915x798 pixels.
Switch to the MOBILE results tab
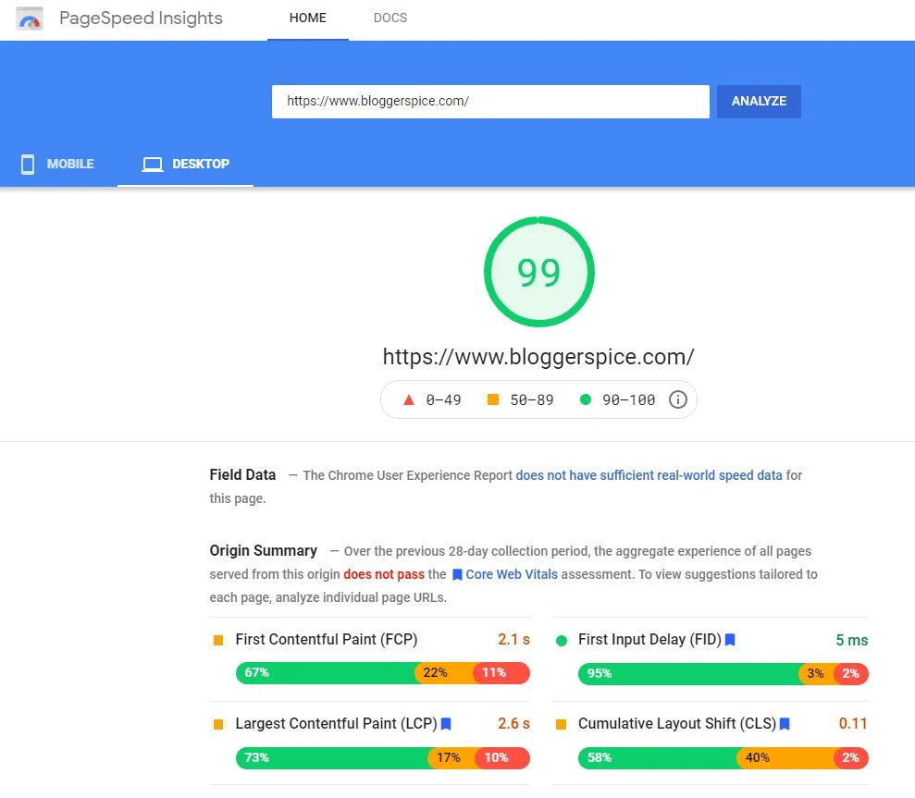pyautogui.click(x=58, y=165)
